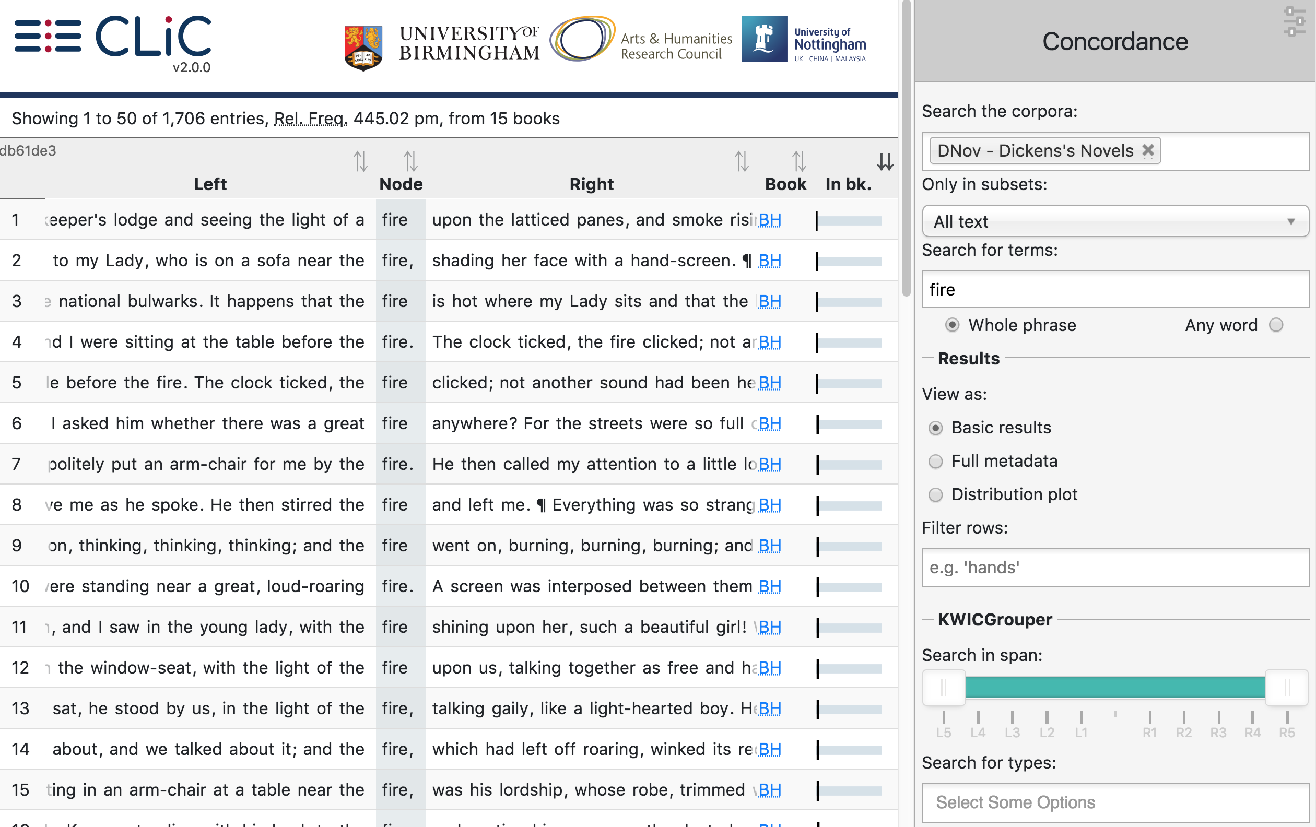Screen dimensions: 1316x827
Task: Open the University of Nottingham logo
Action: (x=804, y=39)
